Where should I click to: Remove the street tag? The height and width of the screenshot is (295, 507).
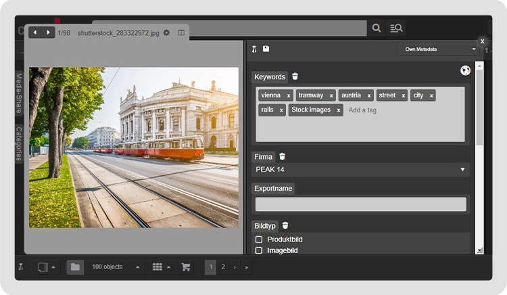(403, 95)
